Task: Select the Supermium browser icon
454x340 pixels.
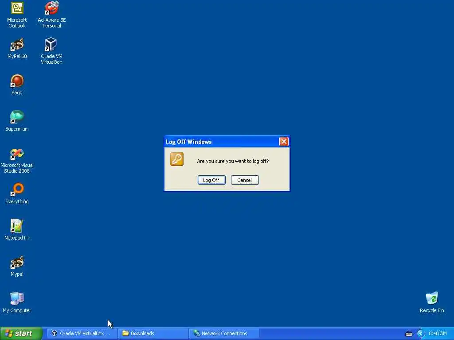Action: pos(17,121)
